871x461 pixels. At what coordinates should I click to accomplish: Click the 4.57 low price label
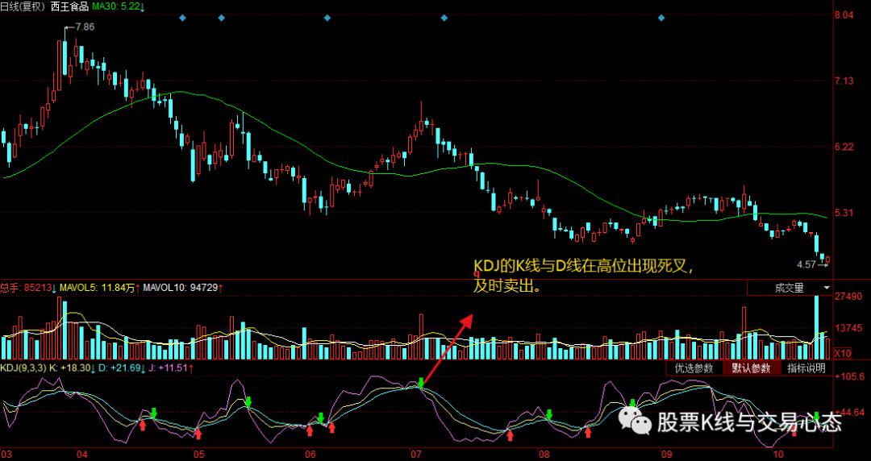[806, 265]
